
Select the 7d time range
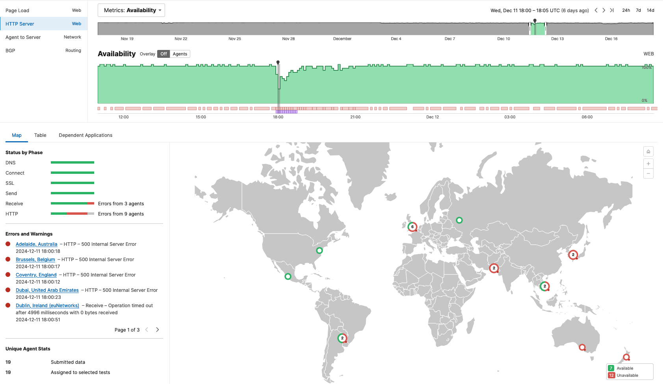coord(638,10)
